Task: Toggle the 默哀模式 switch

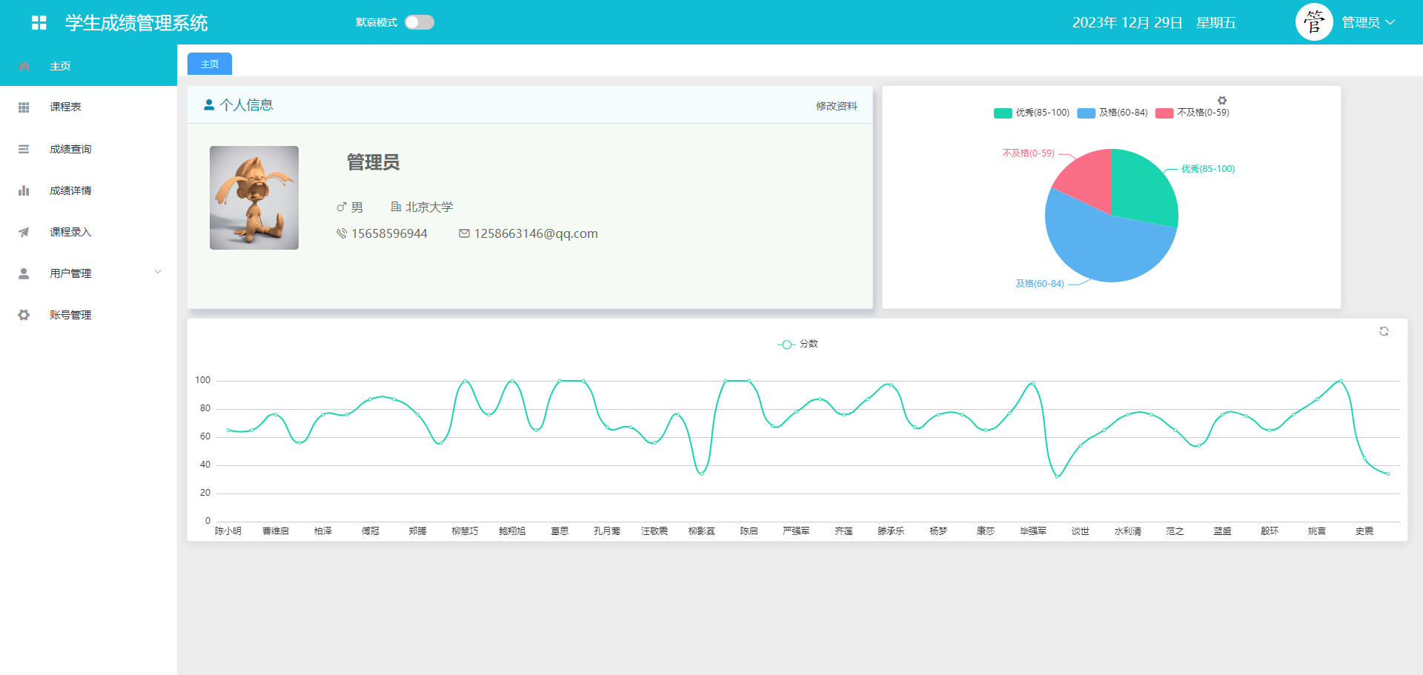Action: tap(419, 22)
